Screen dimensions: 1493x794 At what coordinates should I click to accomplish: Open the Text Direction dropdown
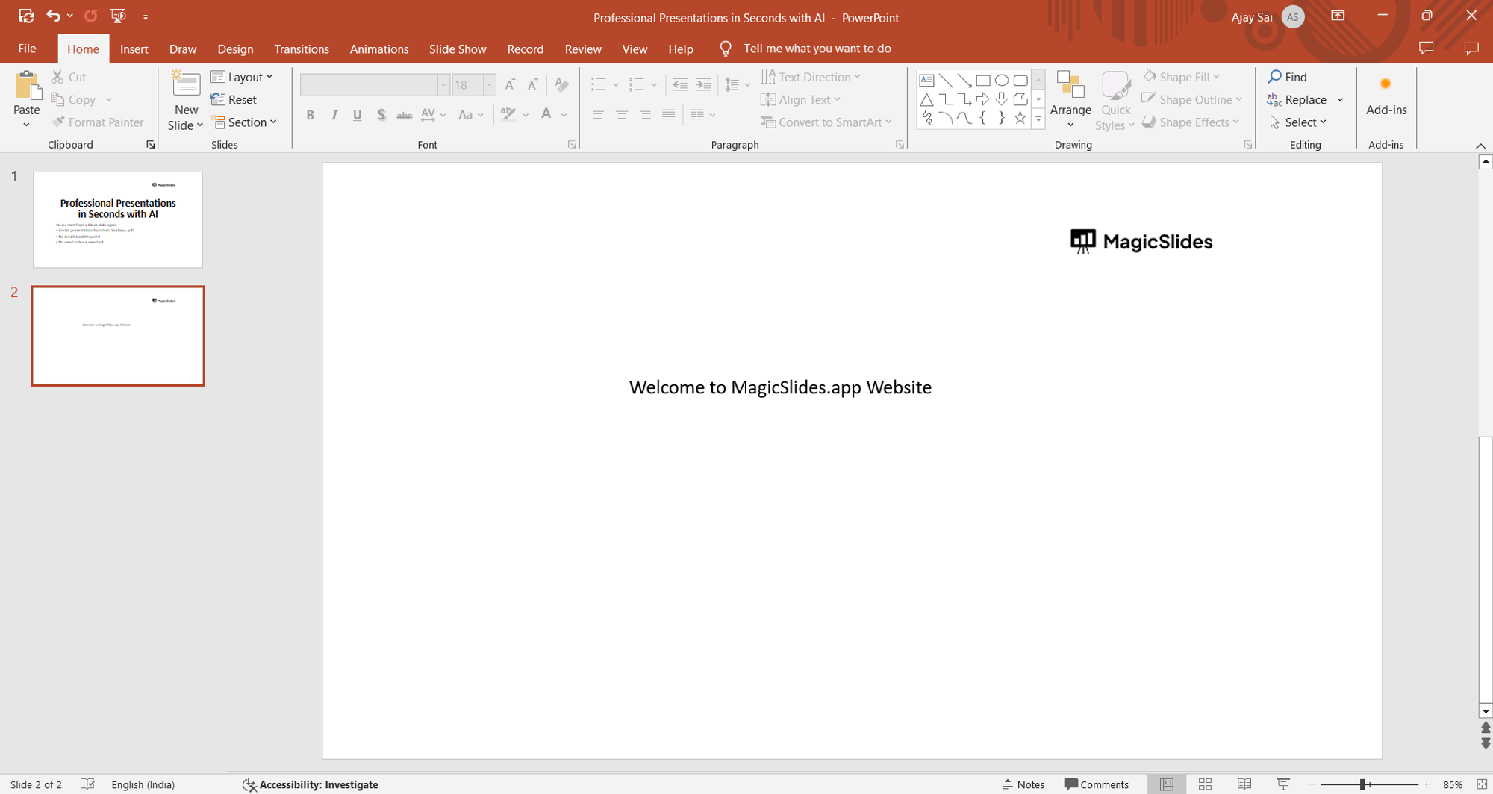(x=811, y=77)
